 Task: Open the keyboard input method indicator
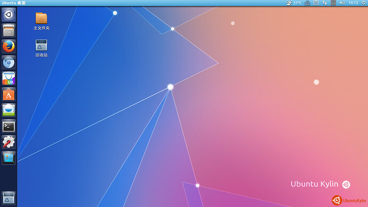tap(307, 3)
